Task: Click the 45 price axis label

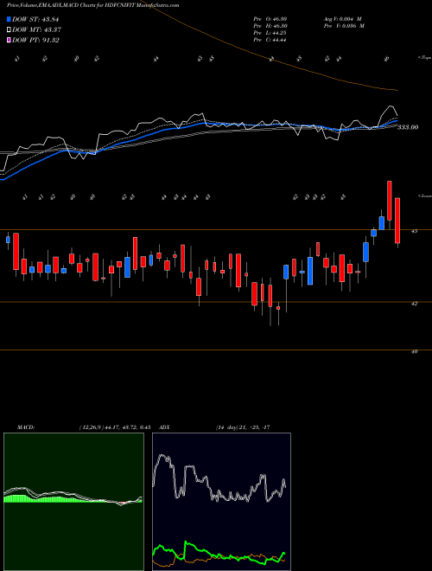Action: pos(415,231)
